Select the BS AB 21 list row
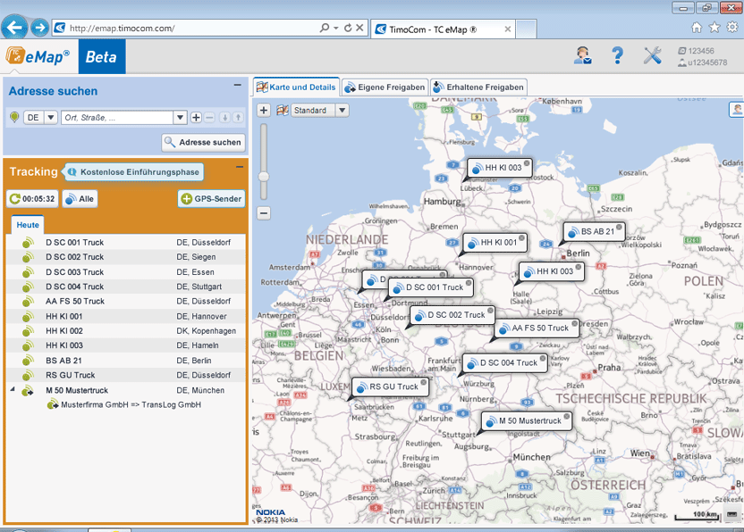744x532 pixels. pos(126,361)
